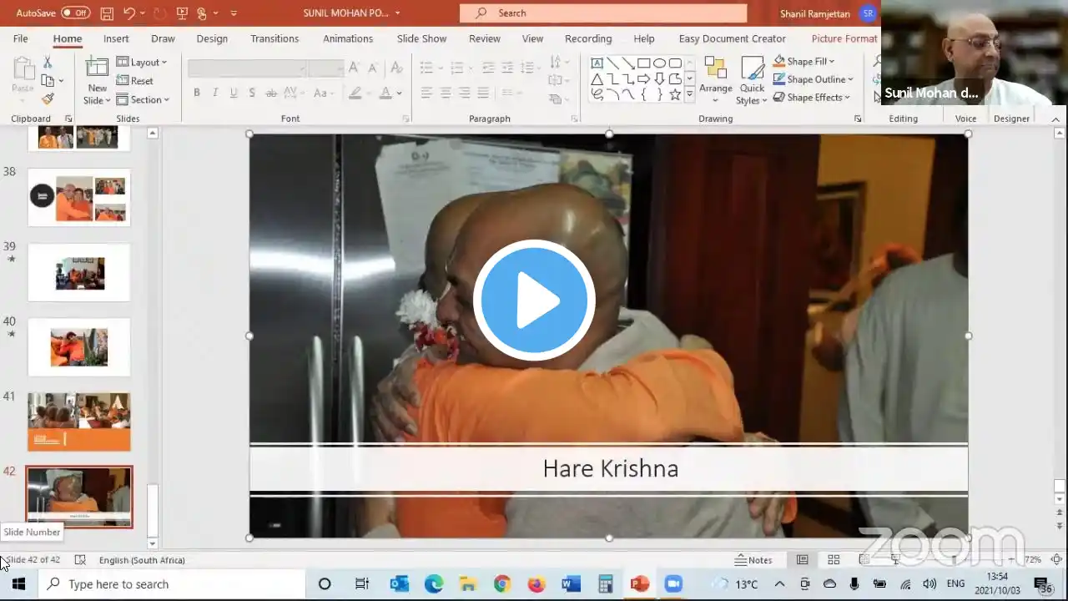Click the Search box in title bar
The width and height of the screenshot is (1068, 601).
[603, 13]
